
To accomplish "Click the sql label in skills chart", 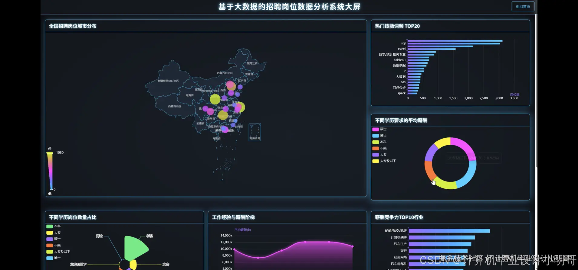I will [403, 43].
